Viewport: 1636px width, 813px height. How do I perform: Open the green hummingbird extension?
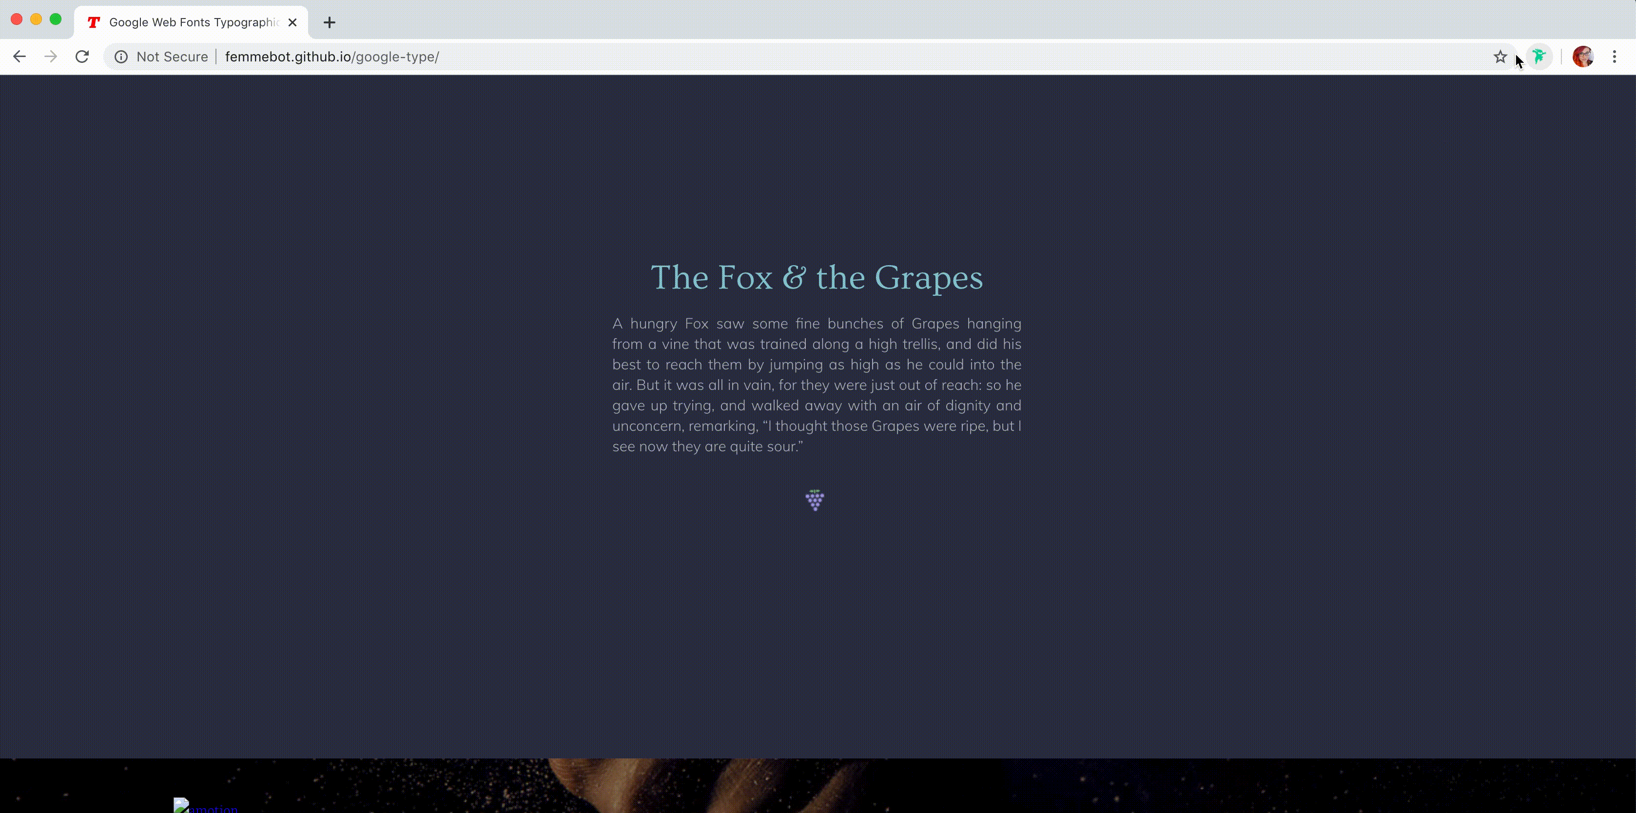click(x=1539, y=57)
